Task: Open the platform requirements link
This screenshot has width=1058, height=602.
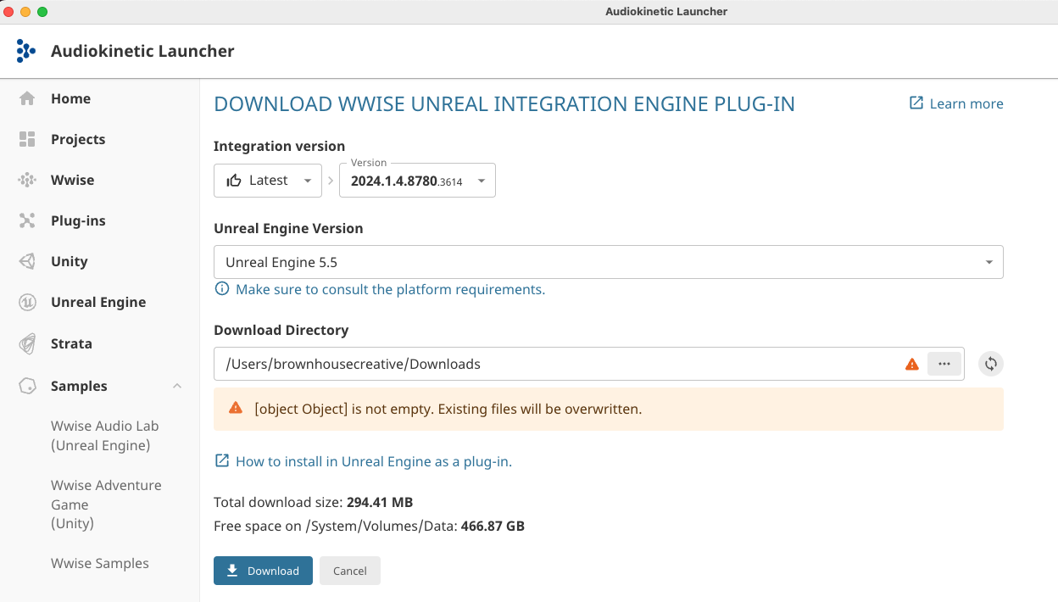Action: tap(390, 289)
